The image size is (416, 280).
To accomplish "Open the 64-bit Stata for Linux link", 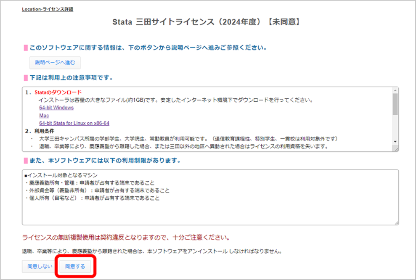I will click(74, 123).
